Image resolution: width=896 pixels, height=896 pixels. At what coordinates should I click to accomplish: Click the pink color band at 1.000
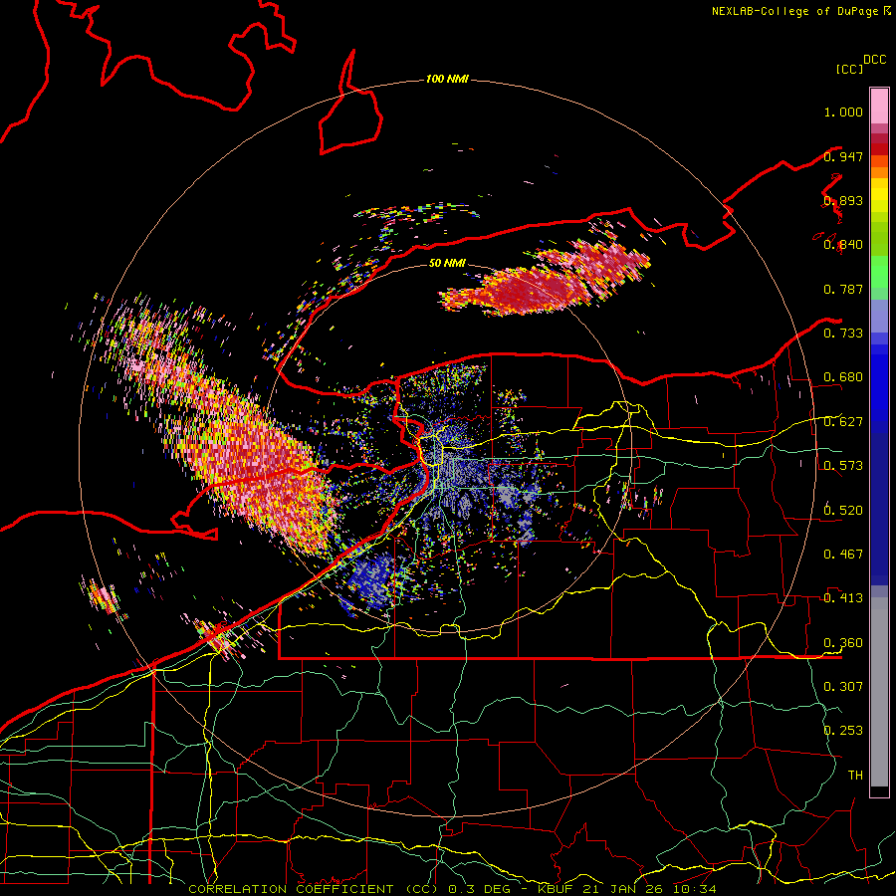[879, 107]
